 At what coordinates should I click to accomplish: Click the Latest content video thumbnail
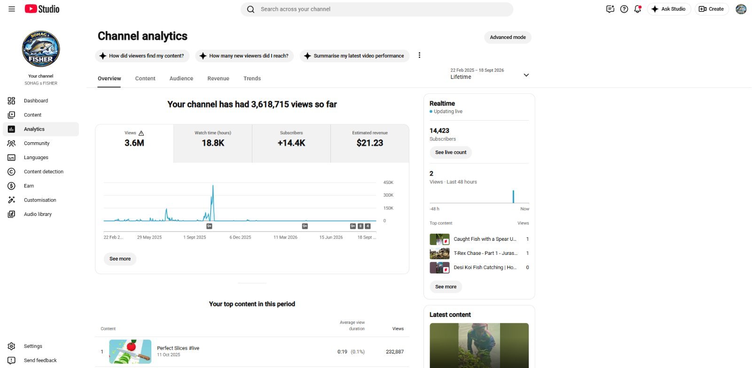coord(479,345)
